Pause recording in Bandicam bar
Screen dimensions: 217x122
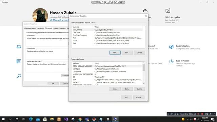[x=198, y=114]
